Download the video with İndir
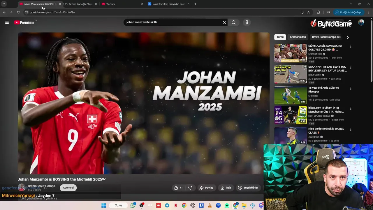This screenshot has height=210, width=373. [226, 188]
